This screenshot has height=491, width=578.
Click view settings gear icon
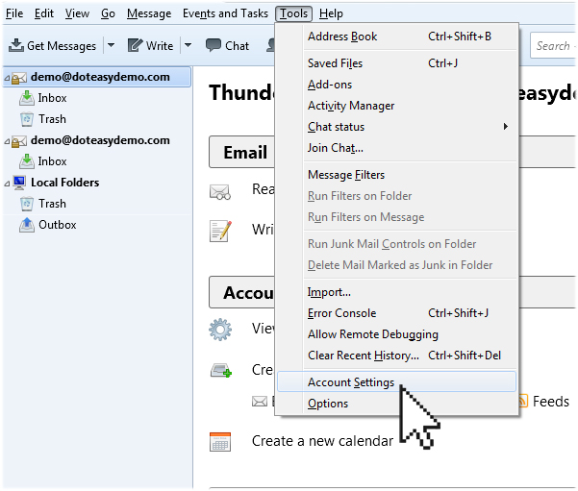[x=220, y=330]
